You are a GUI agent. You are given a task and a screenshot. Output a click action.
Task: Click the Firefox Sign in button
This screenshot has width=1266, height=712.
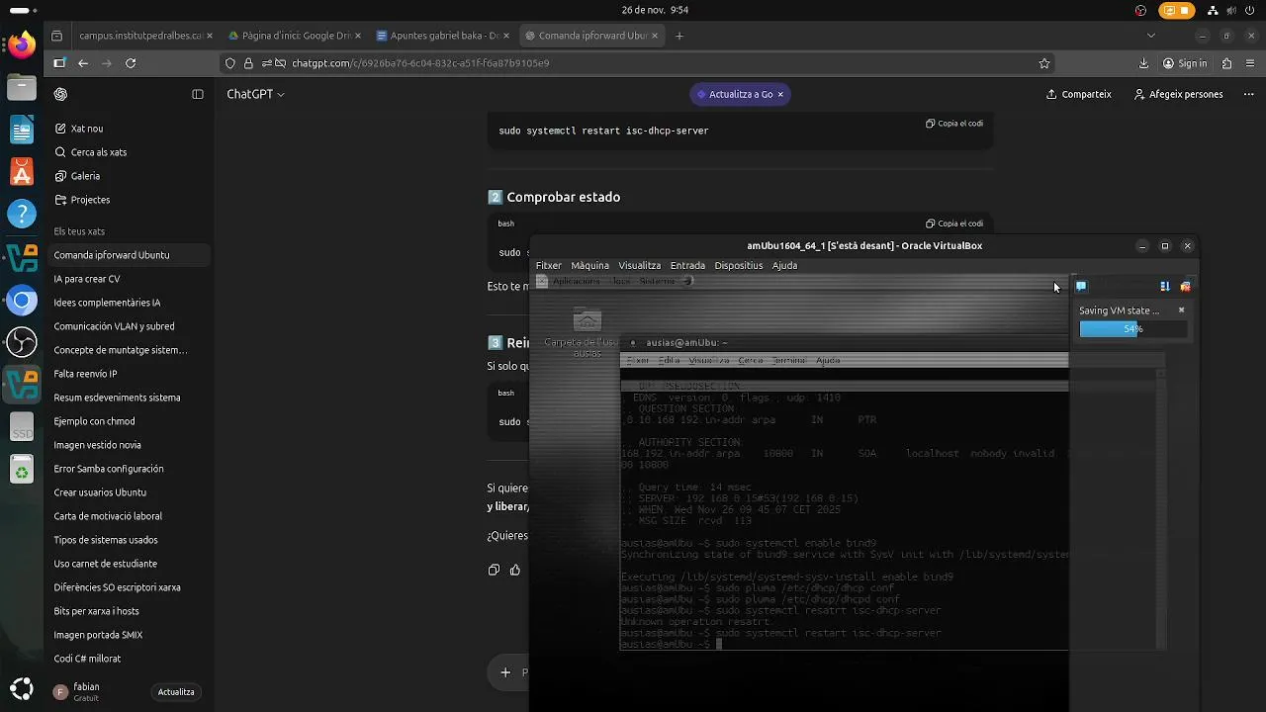(x=1185, y=63)
